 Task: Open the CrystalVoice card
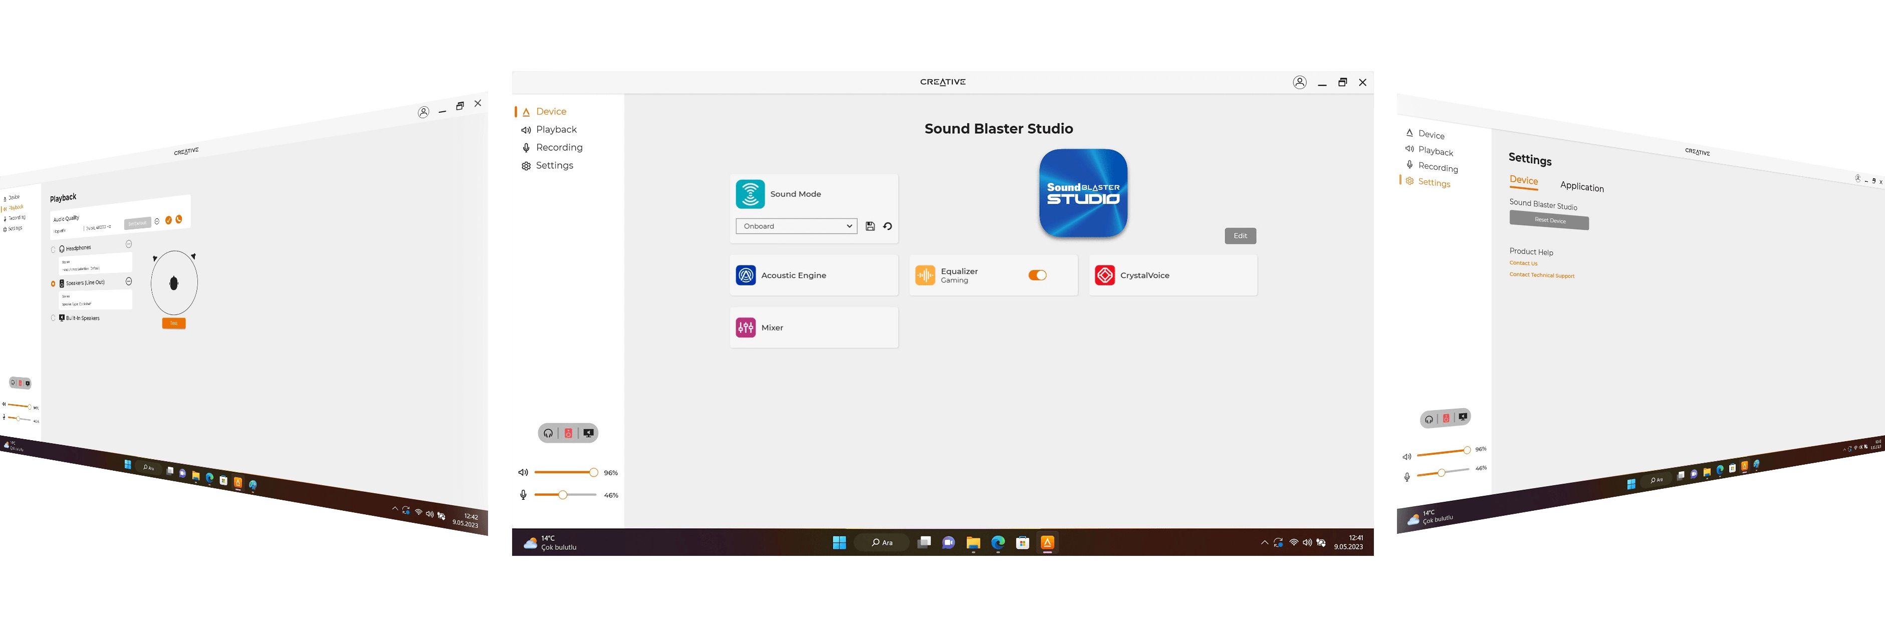pyautogui.click(x=1173, y=275)
